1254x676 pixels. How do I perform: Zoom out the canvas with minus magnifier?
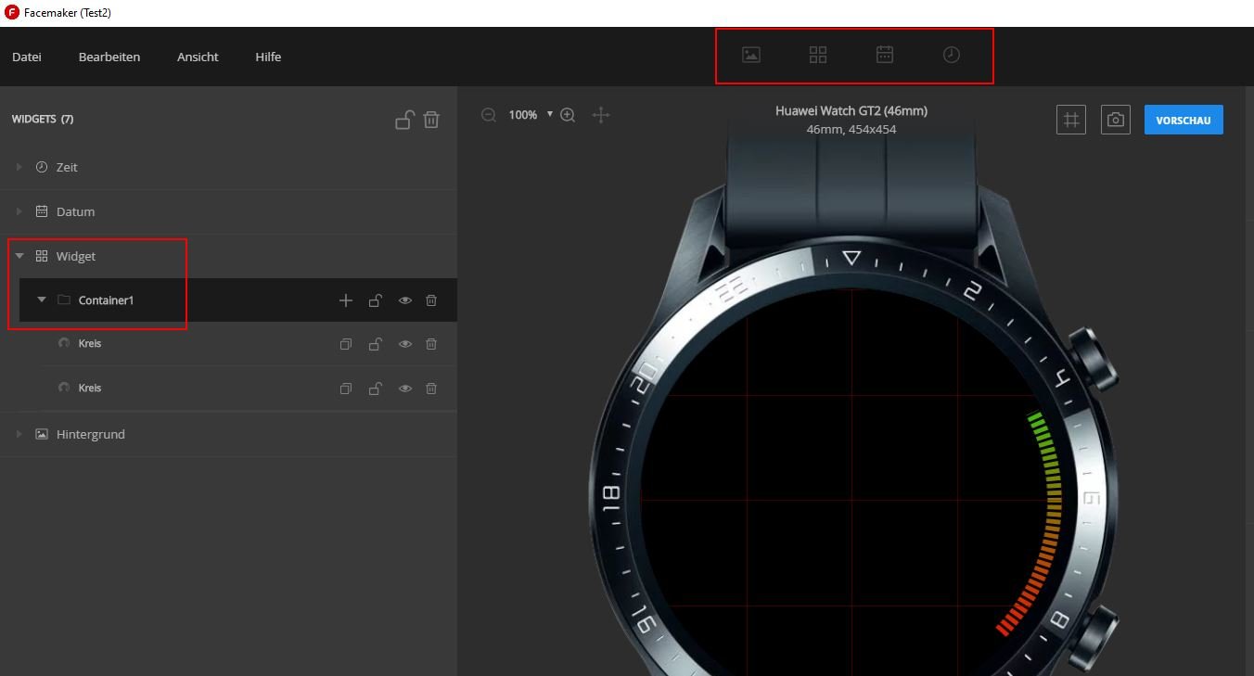click(489, 115)
